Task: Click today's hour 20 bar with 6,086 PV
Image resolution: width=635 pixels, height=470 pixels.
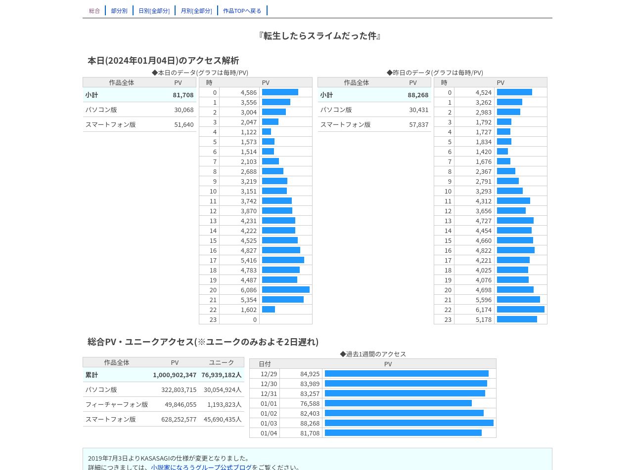Action: pyautogui.click(x=286, y=290)
